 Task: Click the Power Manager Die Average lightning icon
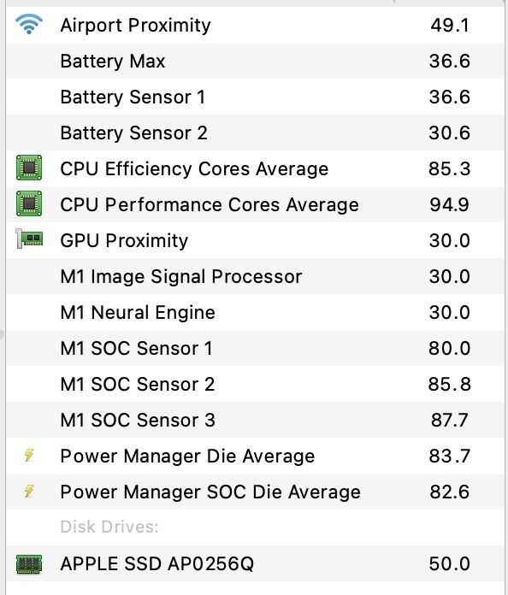pyautogui.click(x=29, y=455)
